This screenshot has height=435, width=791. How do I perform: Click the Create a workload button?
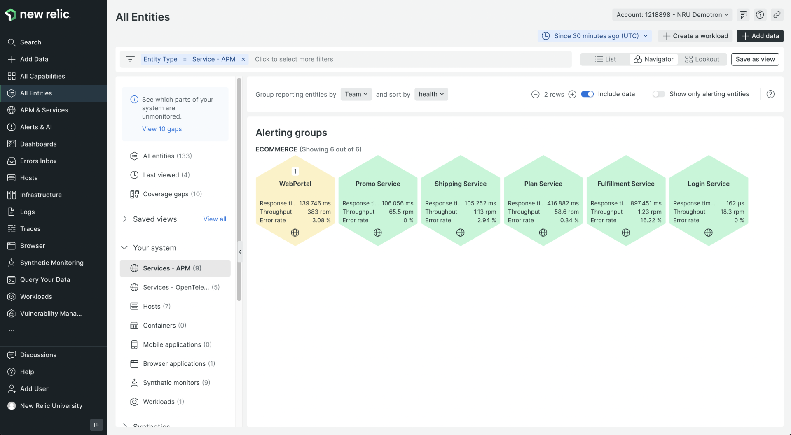695,36
